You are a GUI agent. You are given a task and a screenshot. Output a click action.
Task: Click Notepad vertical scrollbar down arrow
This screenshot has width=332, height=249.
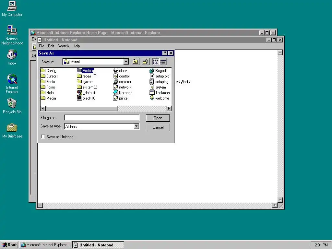tap(280, 200)
